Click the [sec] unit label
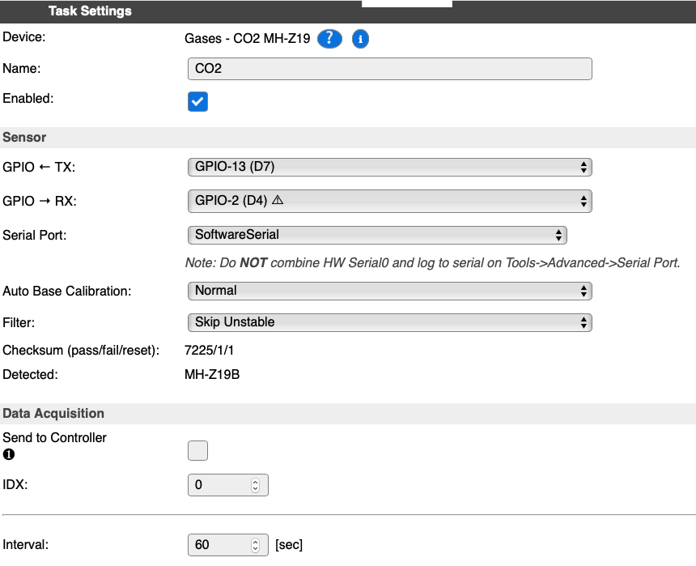 (289, 545)
